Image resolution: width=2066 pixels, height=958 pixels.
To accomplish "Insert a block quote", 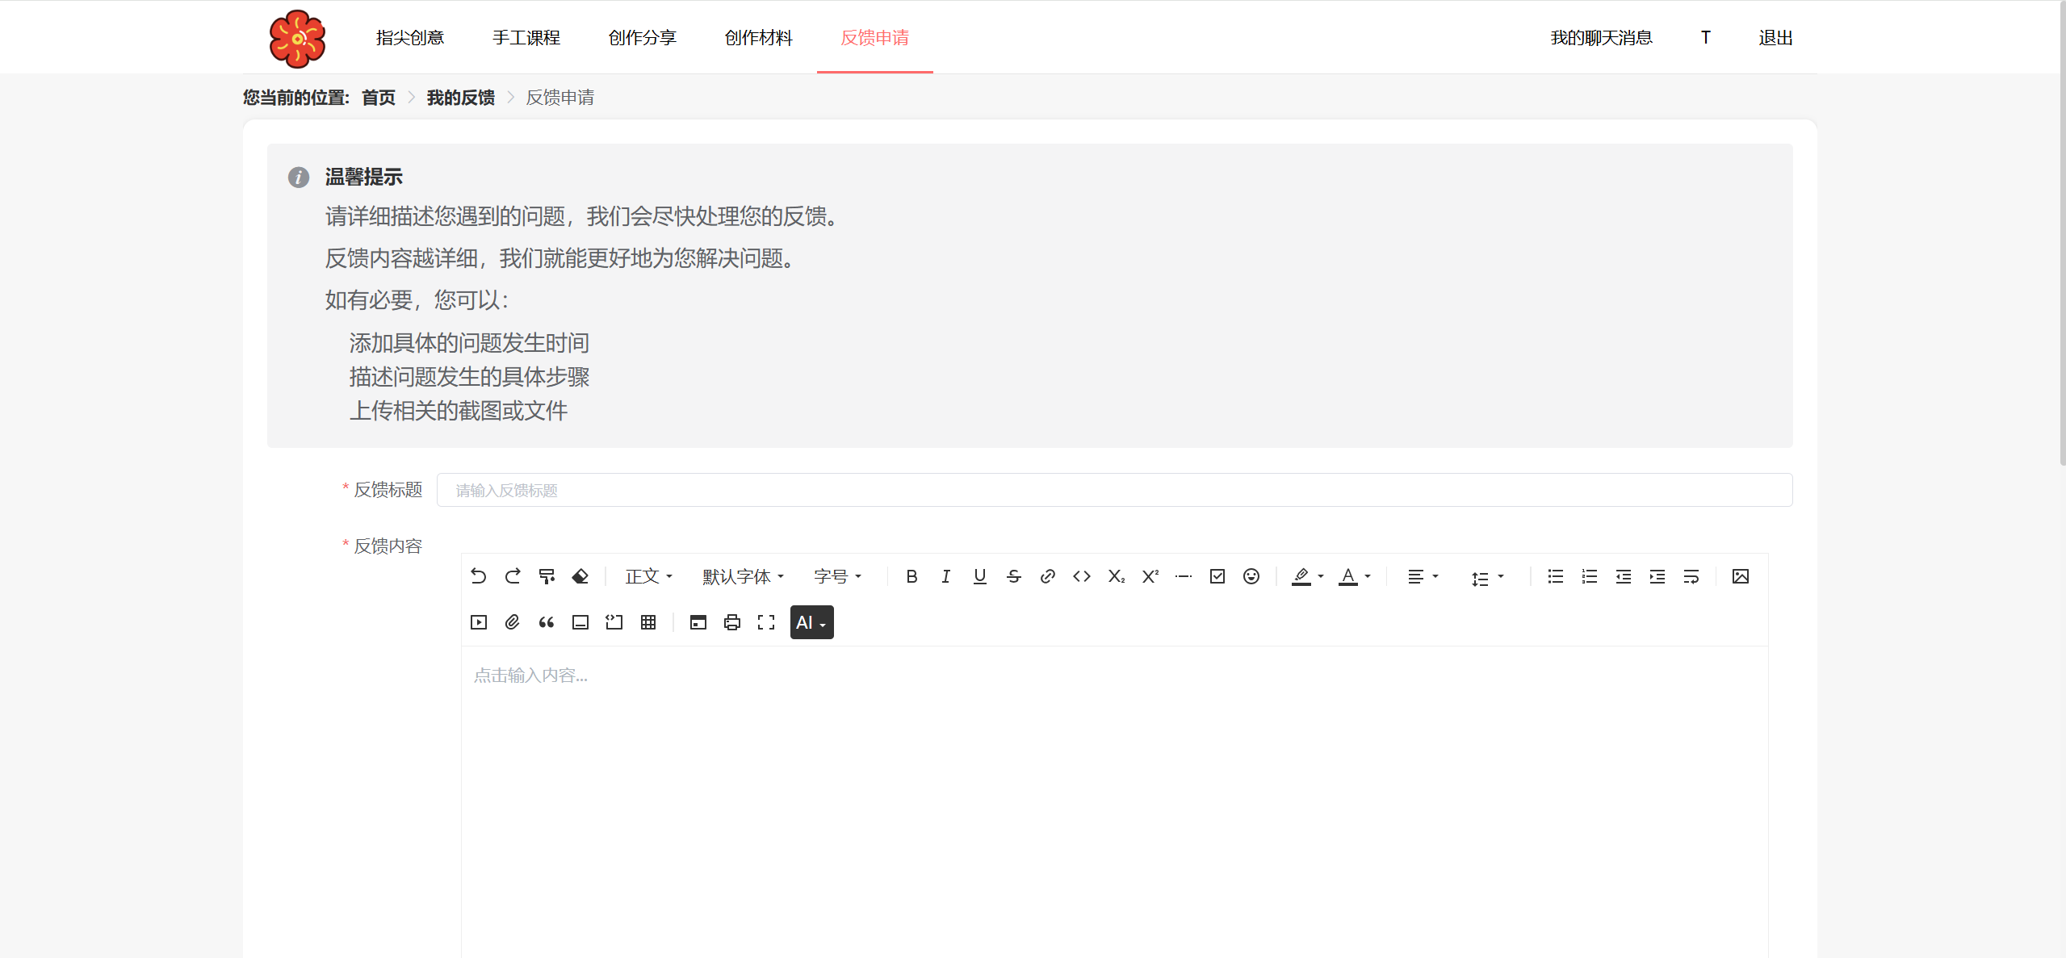I will [x=547, y=622].
